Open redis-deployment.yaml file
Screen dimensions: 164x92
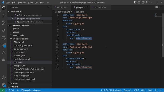(24, 73)
